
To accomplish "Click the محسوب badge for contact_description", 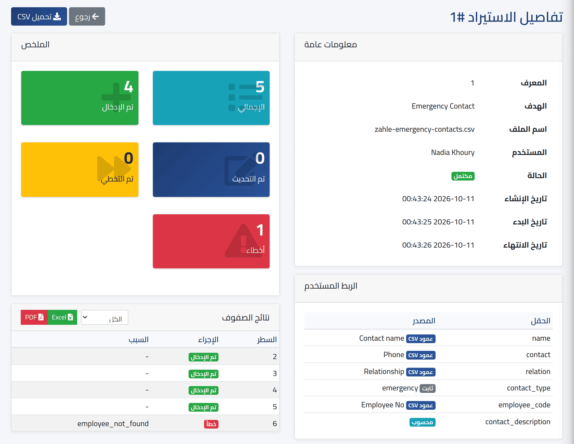I will click(x=422, y=422).
